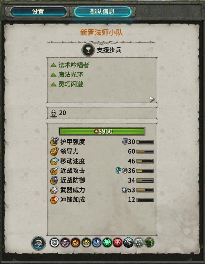Select the red fist ability icon
205x264 pixels.
[75, 243]
